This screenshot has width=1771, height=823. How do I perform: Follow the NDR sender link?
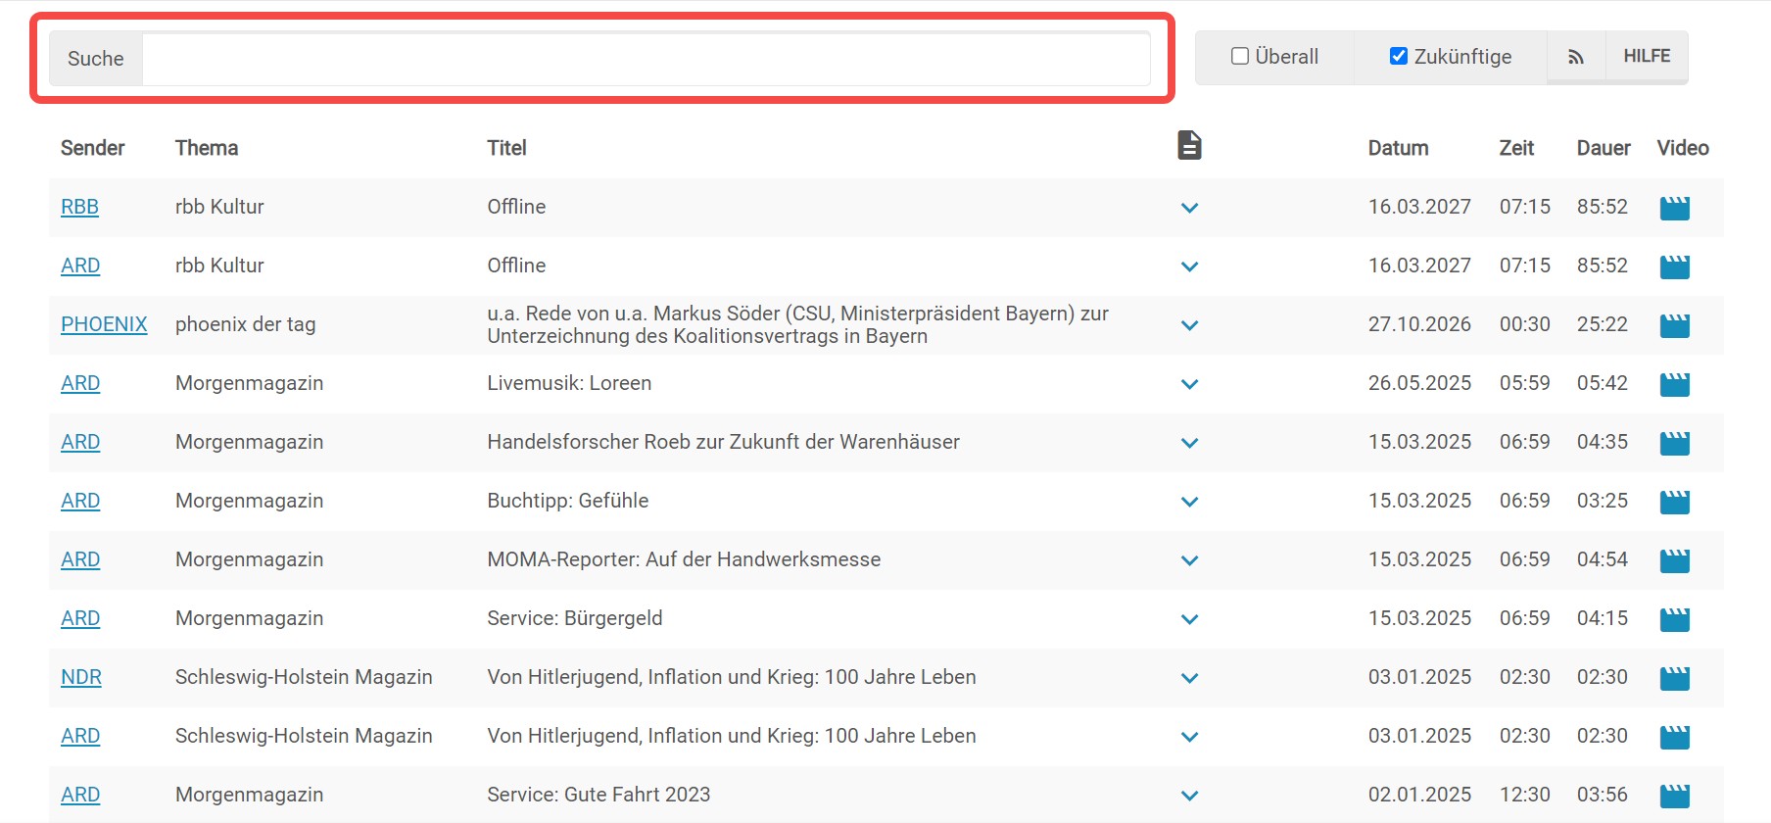(x=81, y=677)
